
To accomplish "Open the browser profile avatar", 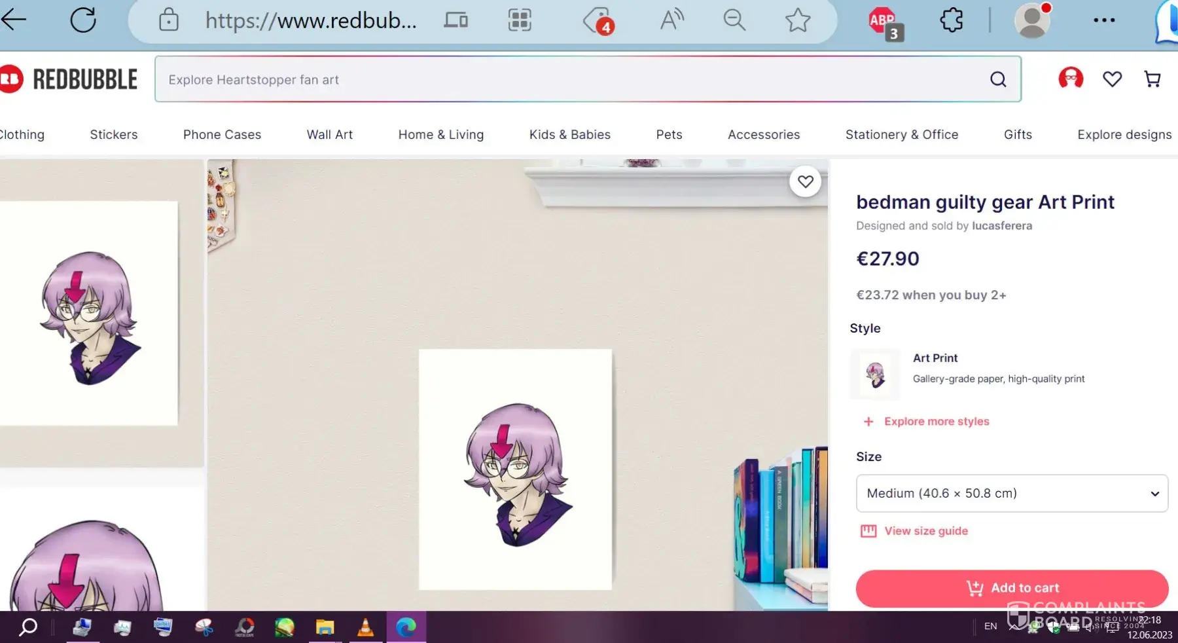I will click(x=1032, y=20).
